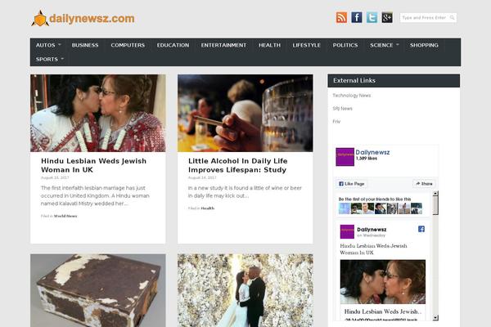Open the World News category link
Screen dimensions: 491x327
65,216
